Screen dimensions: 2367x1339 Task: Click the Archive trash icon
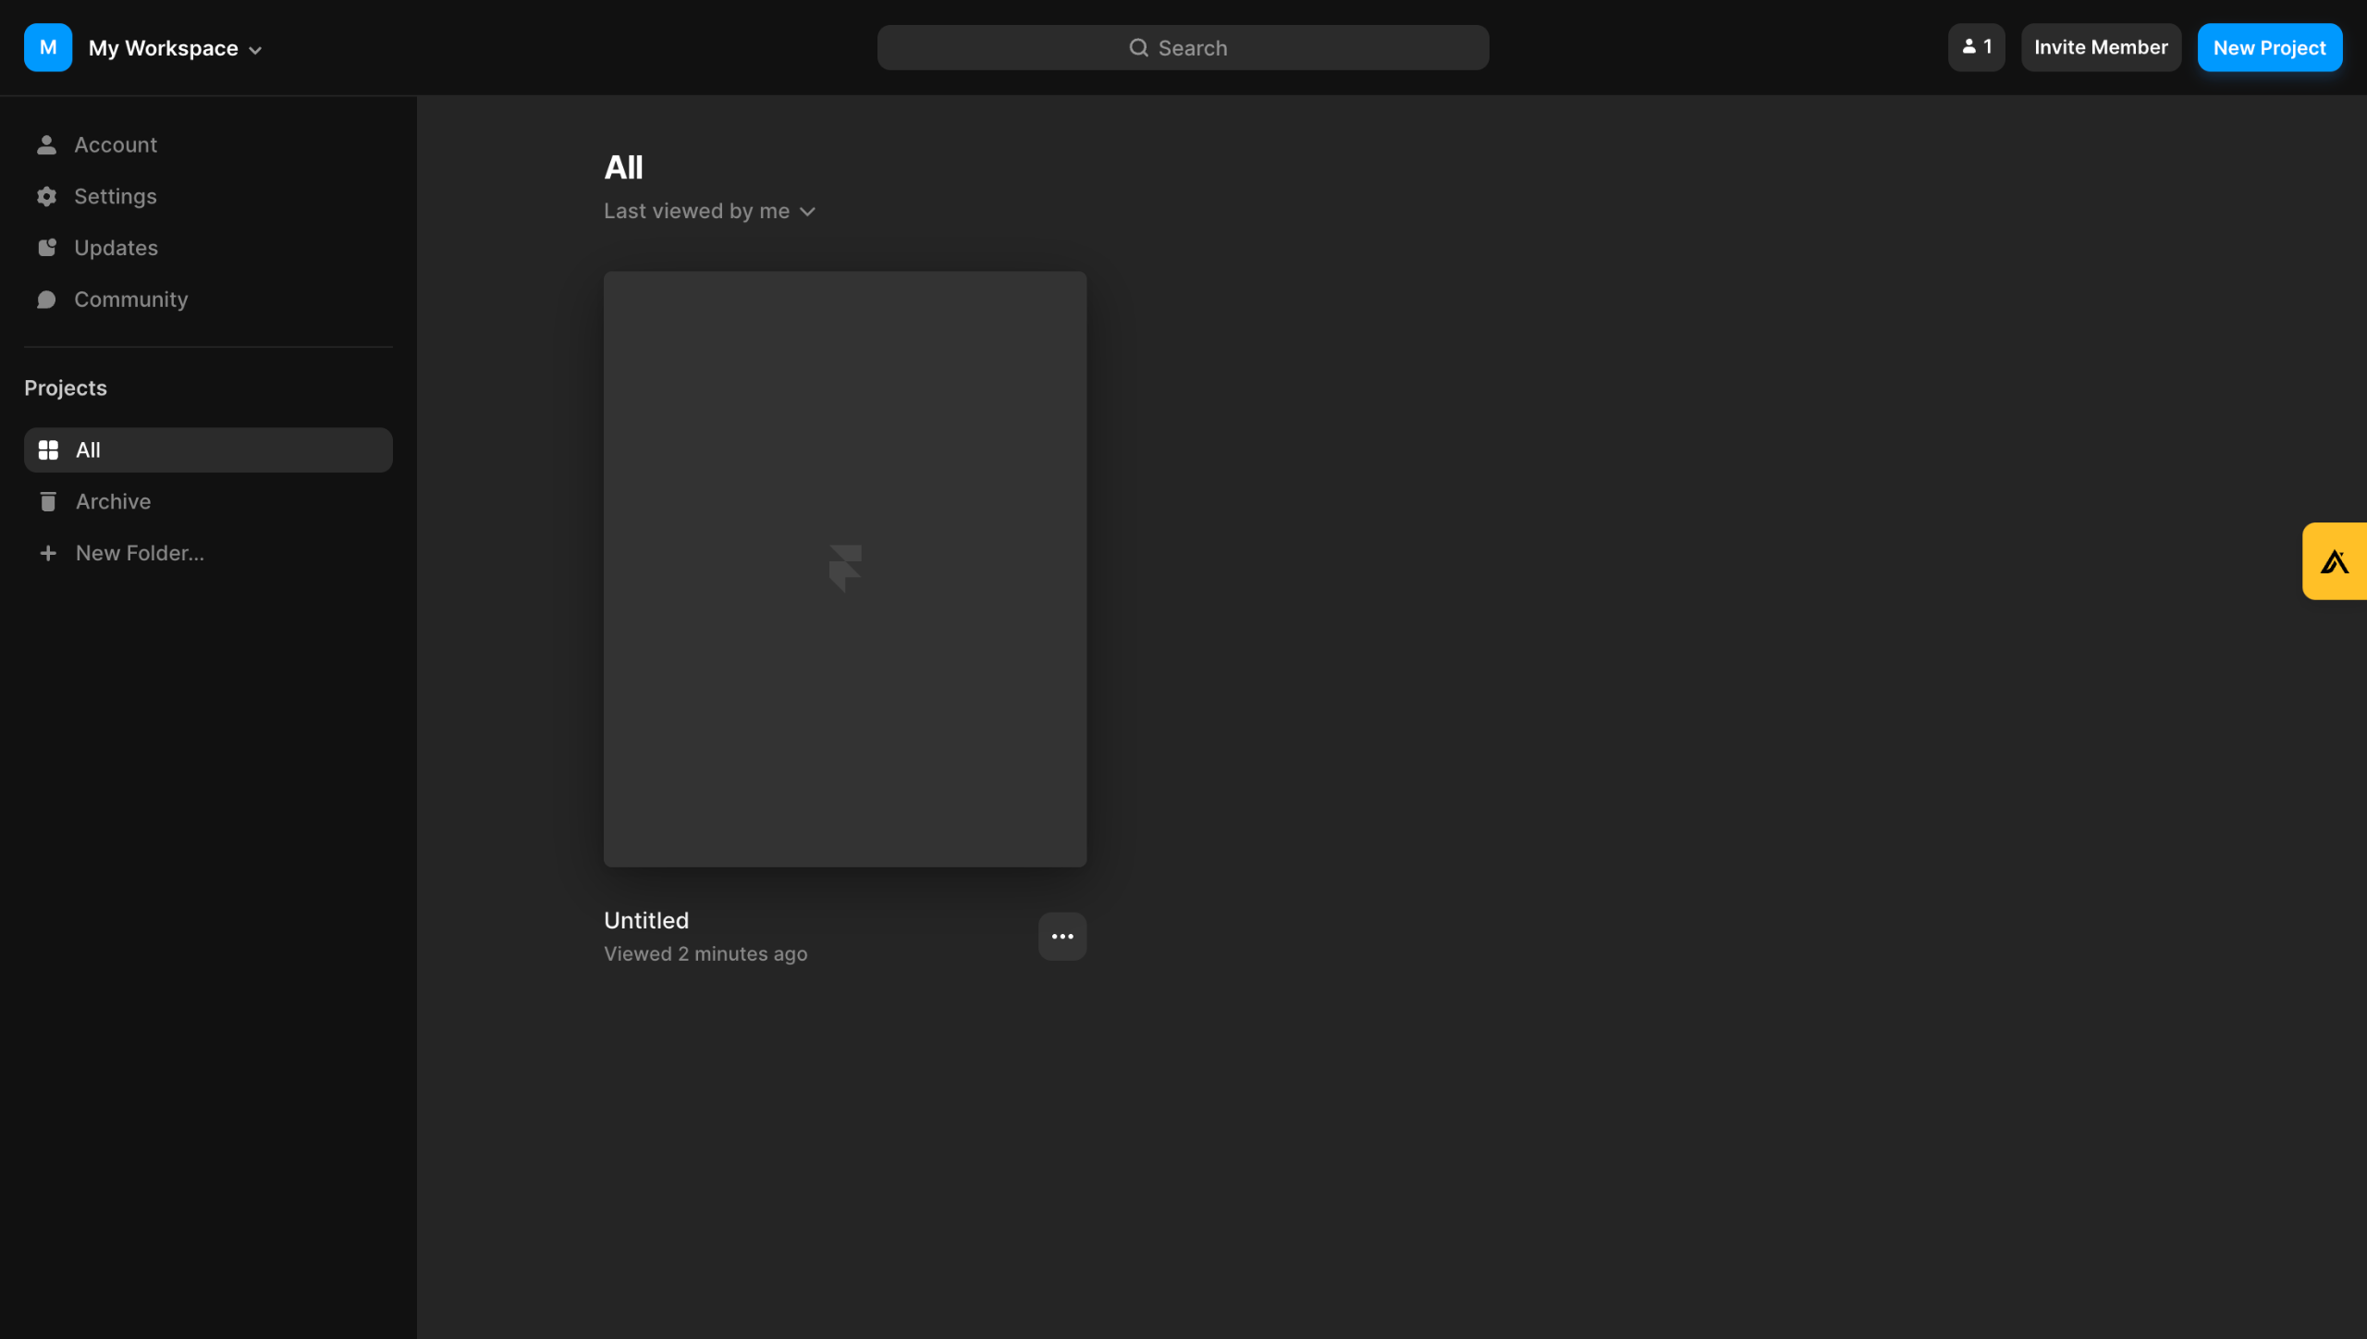click(x=48, y=501)
